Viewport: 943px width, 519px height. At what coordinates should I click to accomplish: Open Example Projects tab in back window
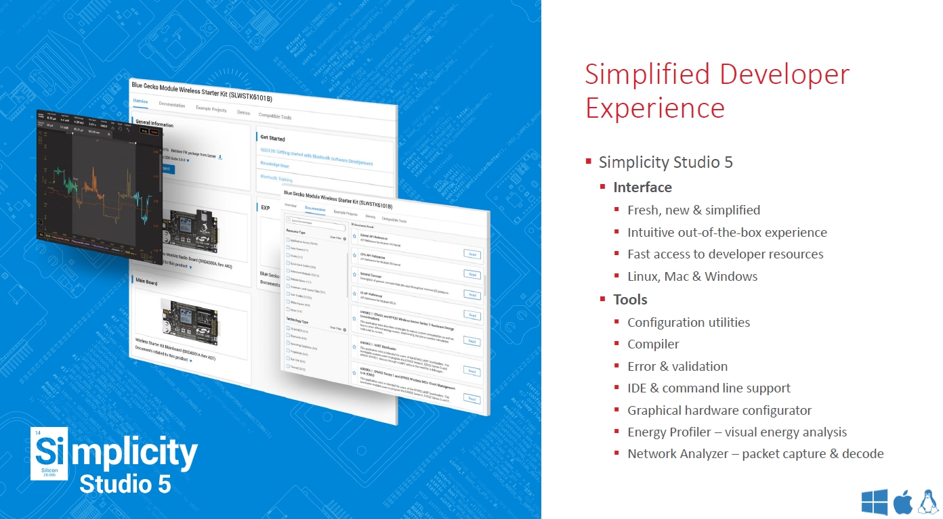click(211, 110)
